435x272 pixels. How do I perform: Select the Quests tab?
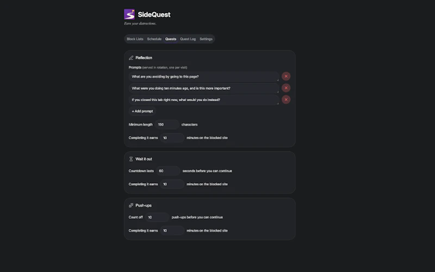point(171,39)
